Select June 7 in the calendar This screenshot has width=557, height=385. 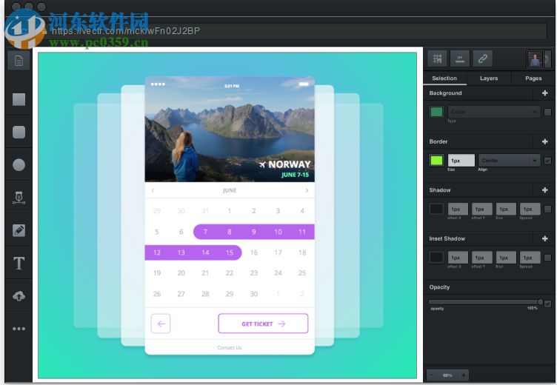[205, 232]
